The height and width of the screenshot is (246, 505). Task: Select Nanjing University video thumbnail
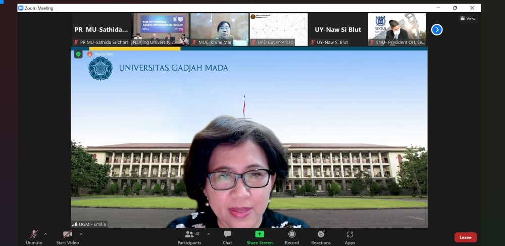pyautogui.click(x=161, y=29)
